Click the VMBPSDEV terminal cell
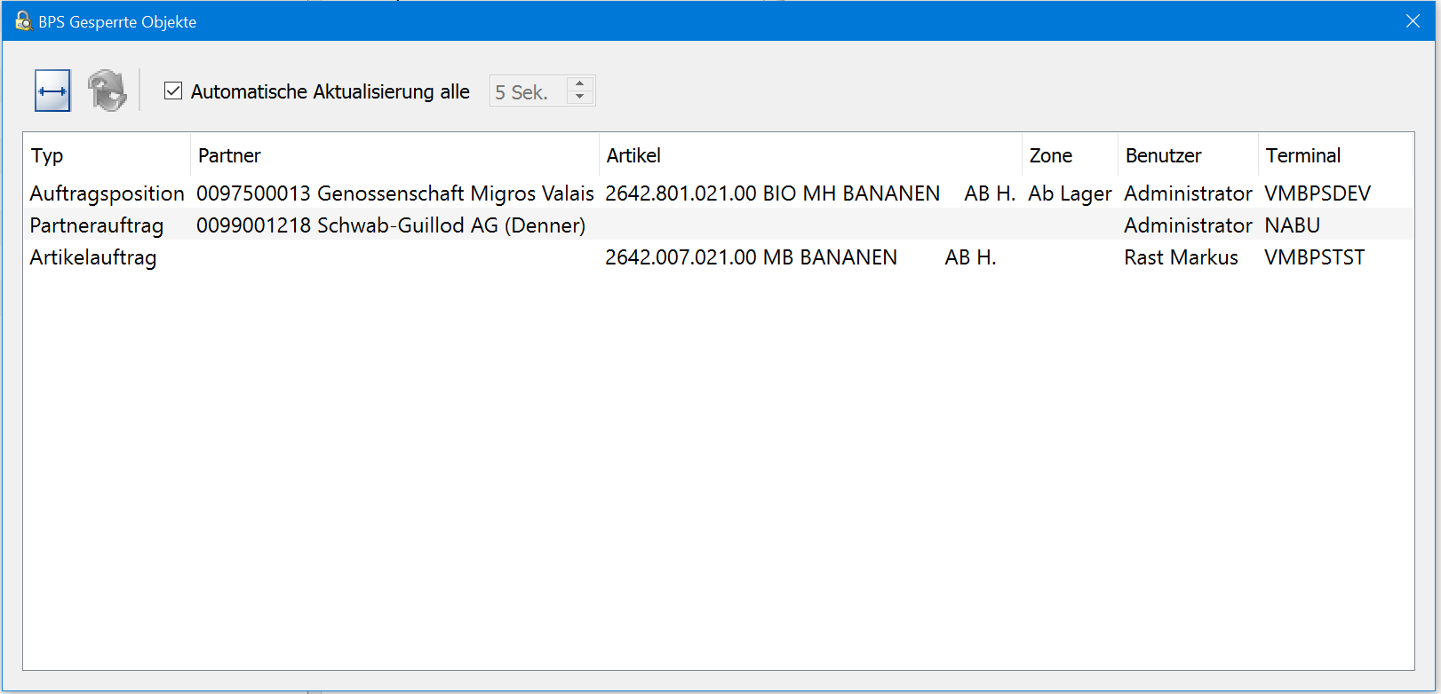Image resolution: width=1441 pixels, height=694 pixels. coord(1317,193)
